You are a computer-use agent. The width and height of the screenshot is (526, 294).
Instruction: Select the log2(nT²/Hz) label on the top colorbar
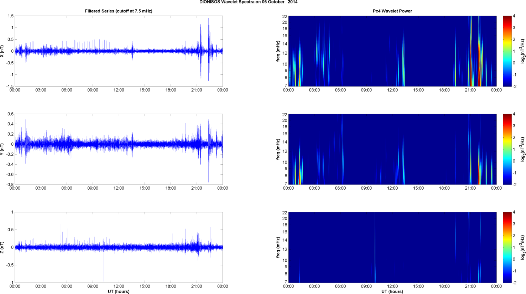pyautogui.click(x=523, y=51)
